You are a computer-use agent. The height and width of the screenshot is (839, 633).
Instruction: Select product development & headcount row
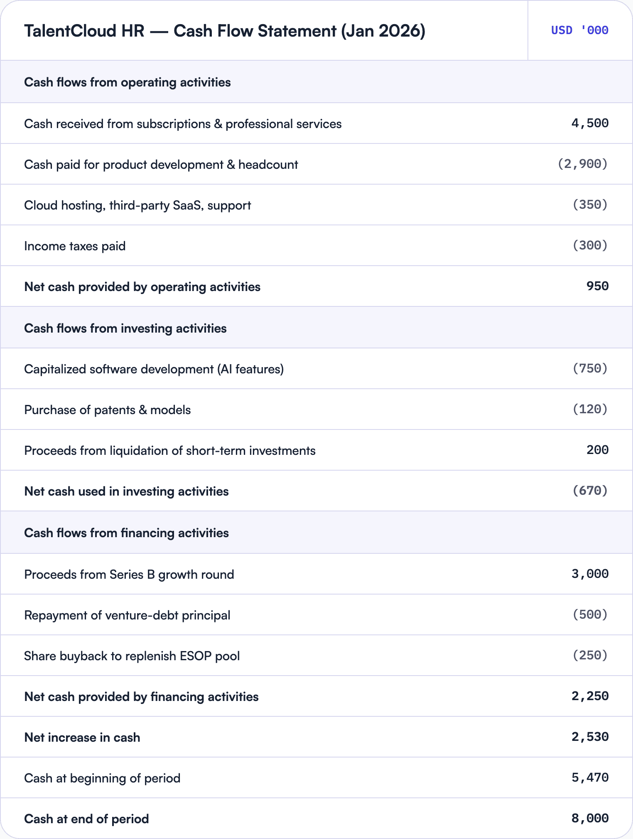coord(316,164)
